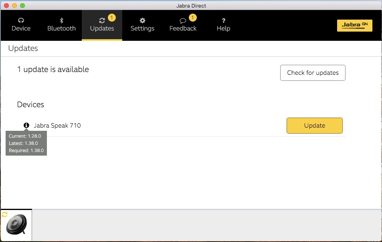Click the 'Required: 1.38.0' tooltip line
382x242 pixels.
(x=26, y=150)
